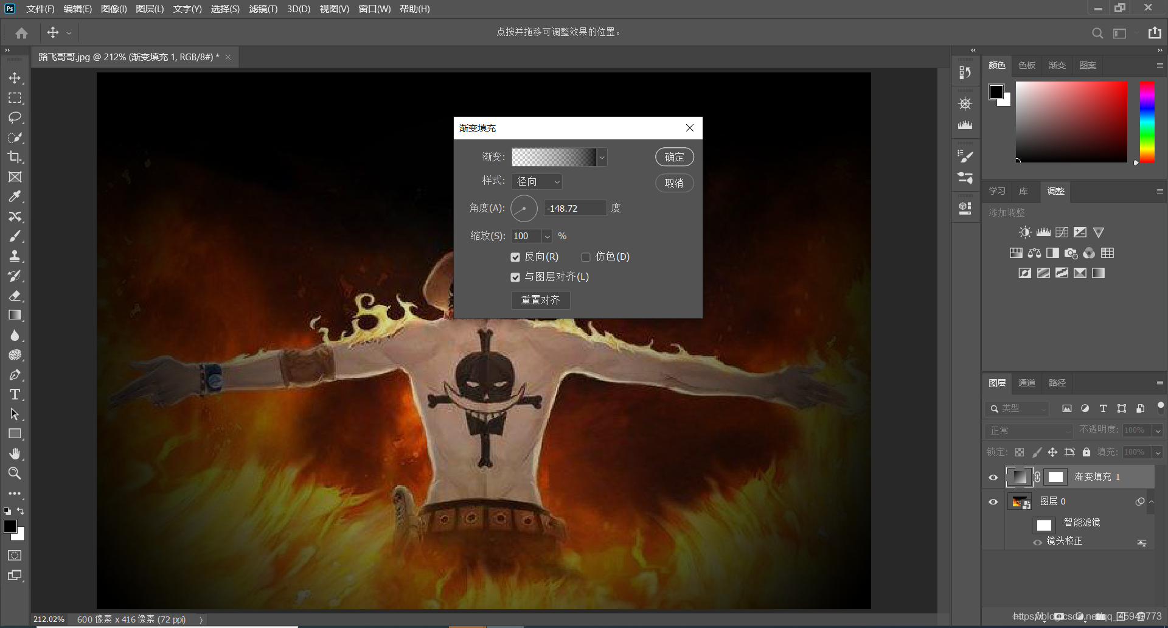Select the Hand tool
Image resolution: width=1168 pixels, height=628 pixels.
pos(15,454)
